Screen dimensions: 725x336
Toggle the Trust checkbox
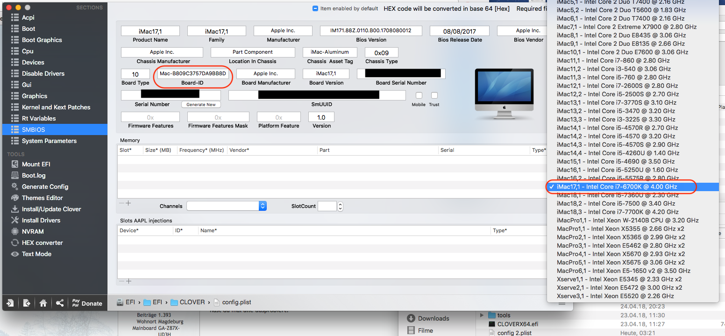434,95
